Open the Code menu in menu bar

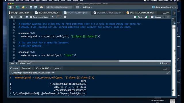point(27,1)
